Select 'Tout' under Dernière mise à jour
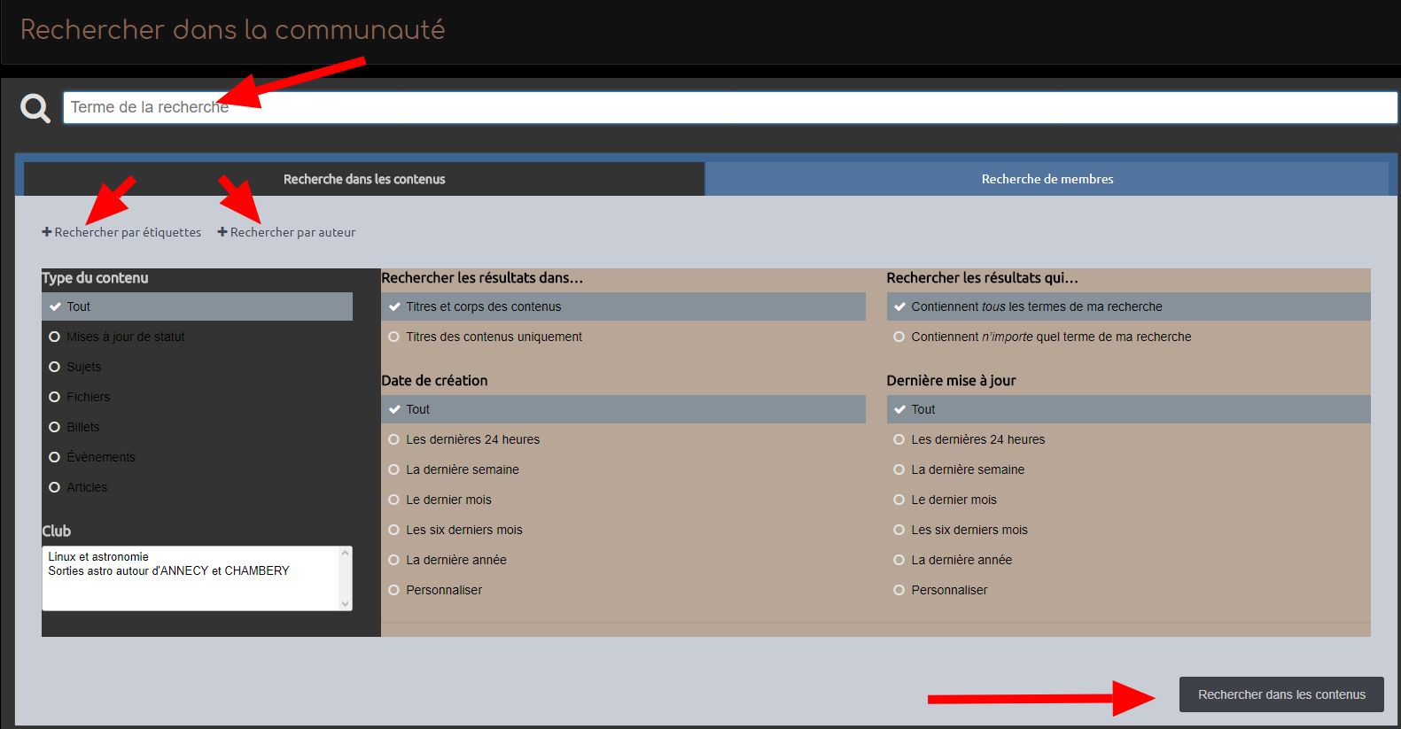Viewport: 1401px width, 729px height. [1128, 409]
